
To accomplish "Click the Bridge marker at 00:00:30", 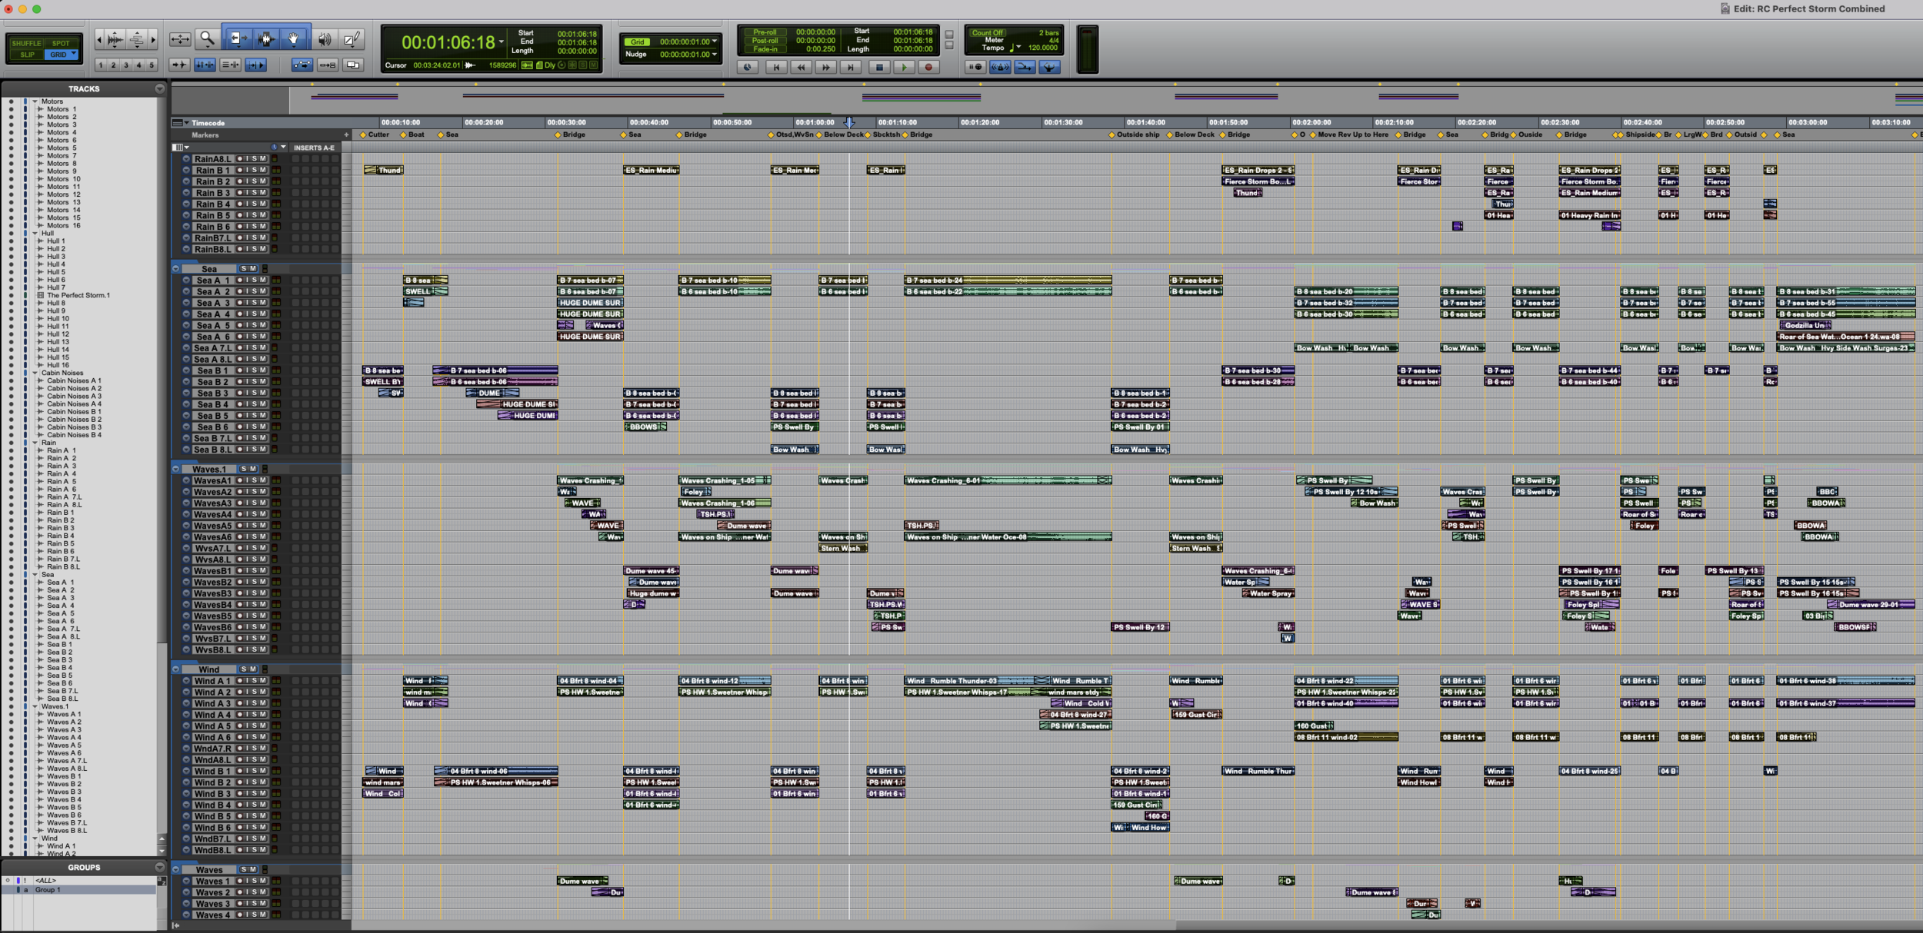I will pos(558,135).
